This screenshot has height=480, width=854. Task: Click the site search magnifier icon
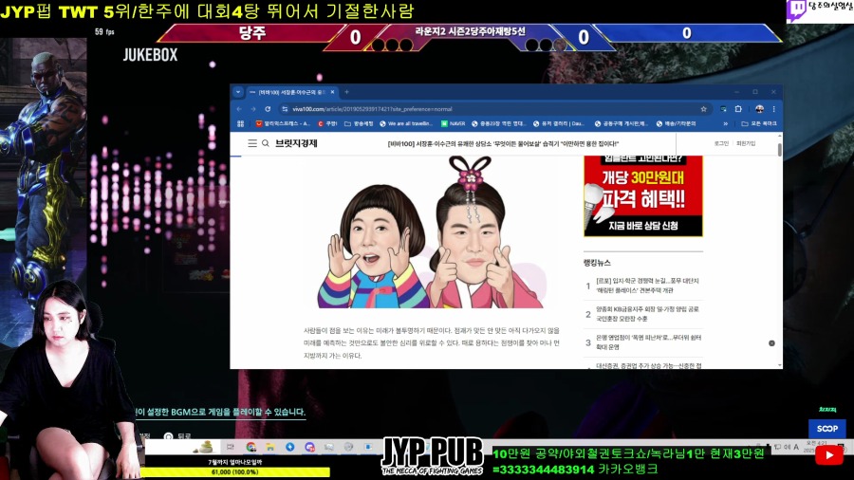click(266, 143)
